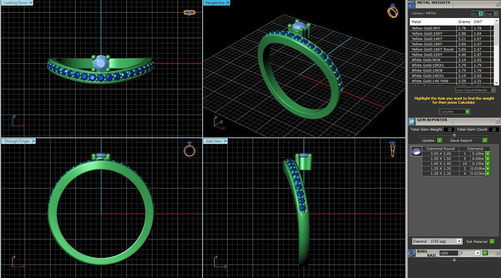This screenshot has width=501, height=278.
Task: Select White Gold:10KX1 row
Action: [452, 65]
